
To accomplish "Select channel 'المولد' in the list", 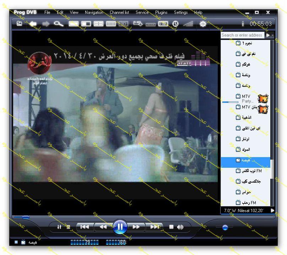I will pyautogui.click(x=246, y=150).
